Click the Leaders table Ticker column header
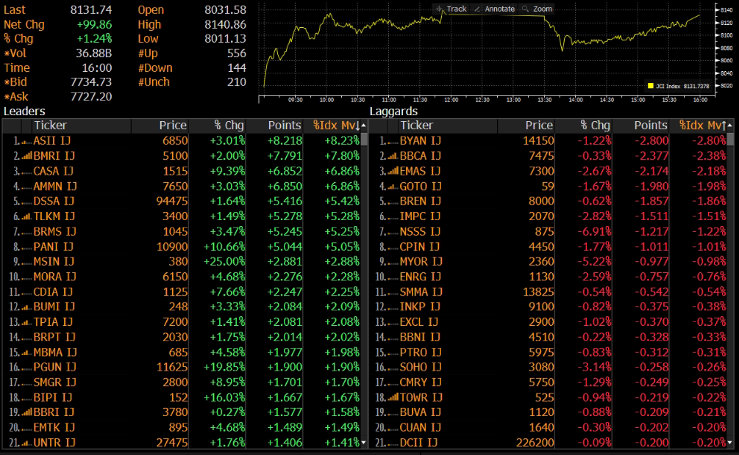Screen dimensions: 739x455 click(50, 125)
